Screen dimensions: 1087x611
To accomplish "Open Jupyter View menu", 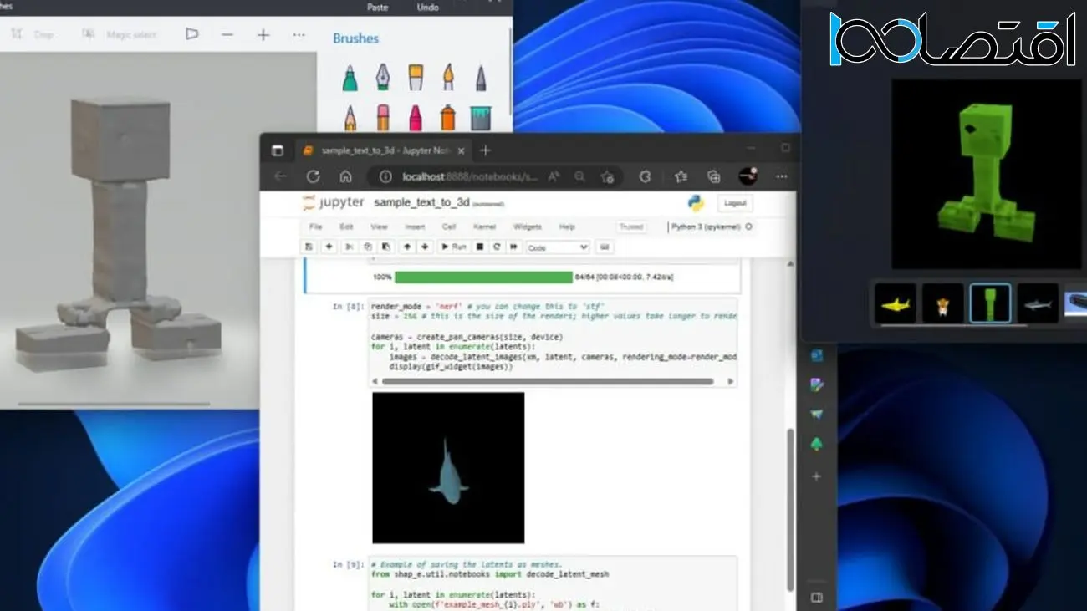I will tap(379, 227).
